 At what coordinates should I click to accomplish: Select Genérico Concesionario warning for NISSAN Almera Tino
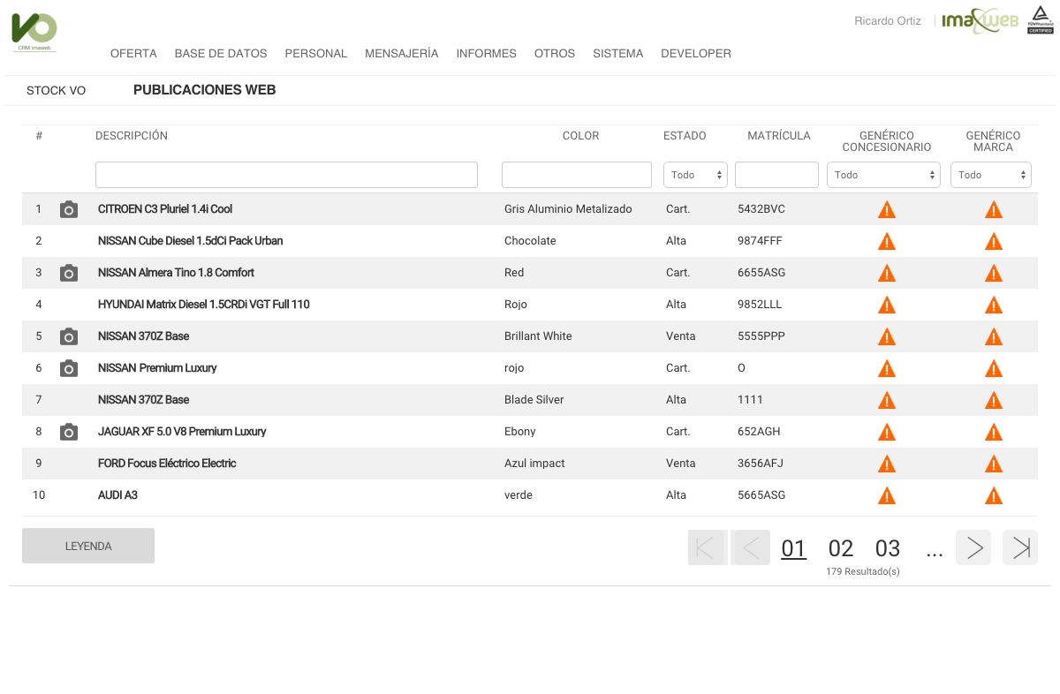pyautogui.click(x=887, y=273)
